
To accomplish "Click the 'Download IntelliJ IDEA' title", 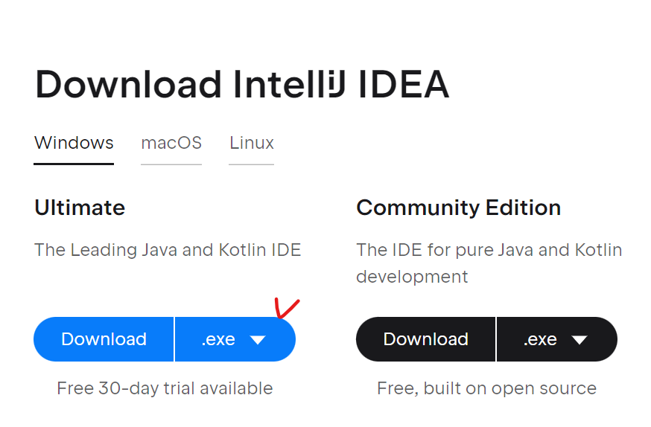I will [242, 85].
